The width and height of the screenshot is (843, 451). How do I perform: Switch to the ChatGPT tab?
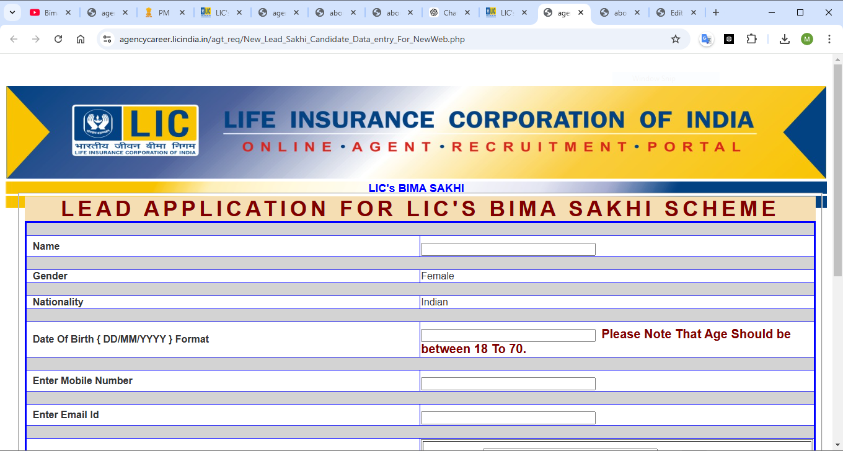coord(446,12)
